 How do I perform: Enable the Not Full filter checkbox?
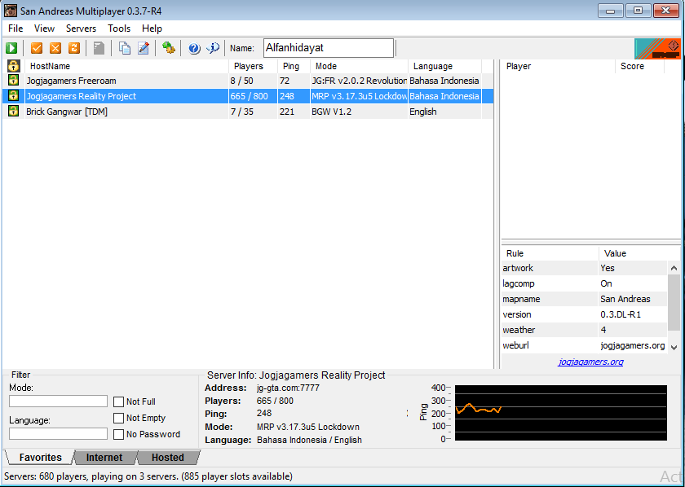(x=118, y=401)
